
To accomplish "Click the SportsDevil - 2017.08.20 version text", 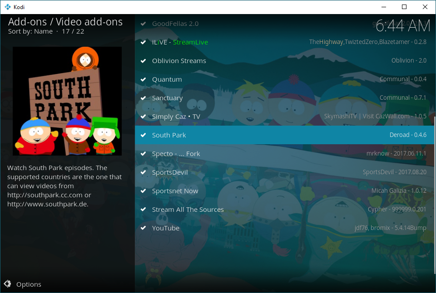I will [x=395, y=172].
